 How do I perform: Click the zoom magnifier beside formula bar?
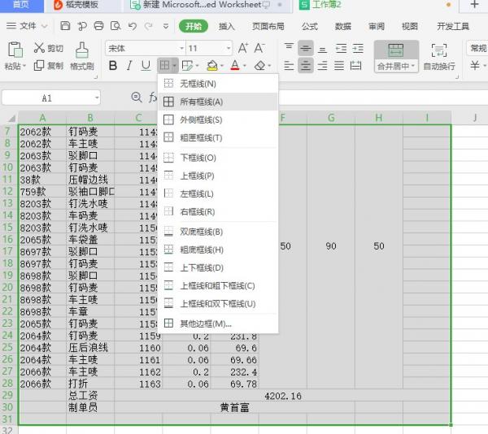tap(137, 98)
